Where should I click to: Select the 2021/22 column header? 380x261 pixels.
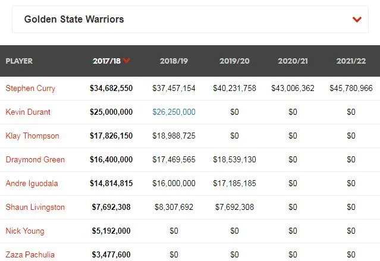351,61
